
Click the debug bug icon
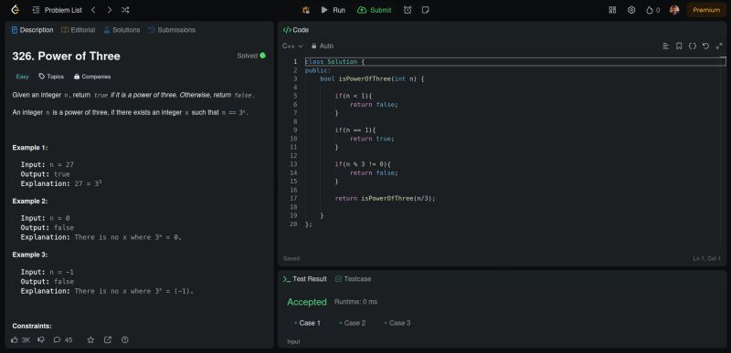click(x=306, y=10)
